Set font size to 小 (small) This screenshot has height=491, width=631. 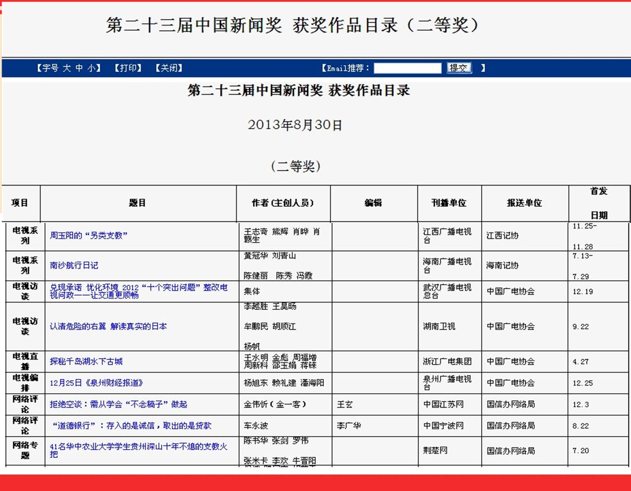[92, 68]
